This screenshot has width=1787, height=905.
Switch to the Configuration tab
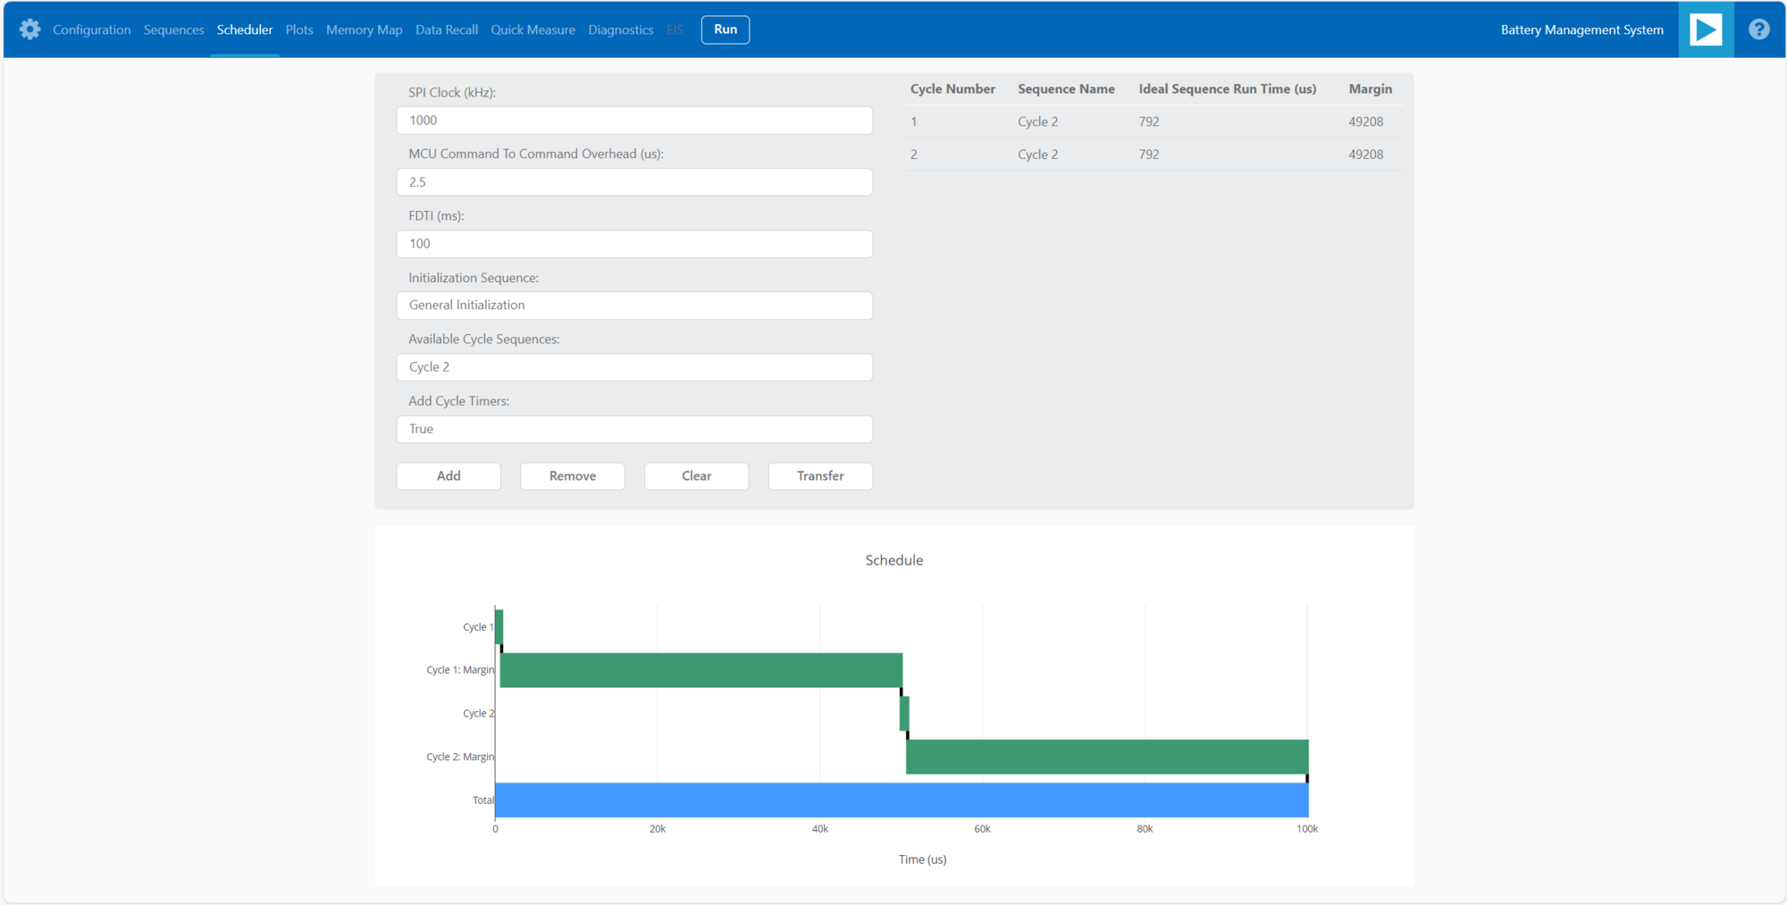pyautogui.click(x=91, y=29)
